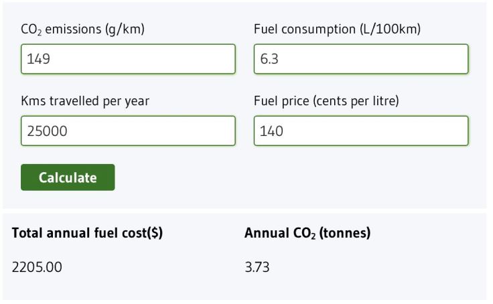This screenshot has height=304, width=493.
Task: Click empty right end of Fuel price box
Action: point(442,131)
